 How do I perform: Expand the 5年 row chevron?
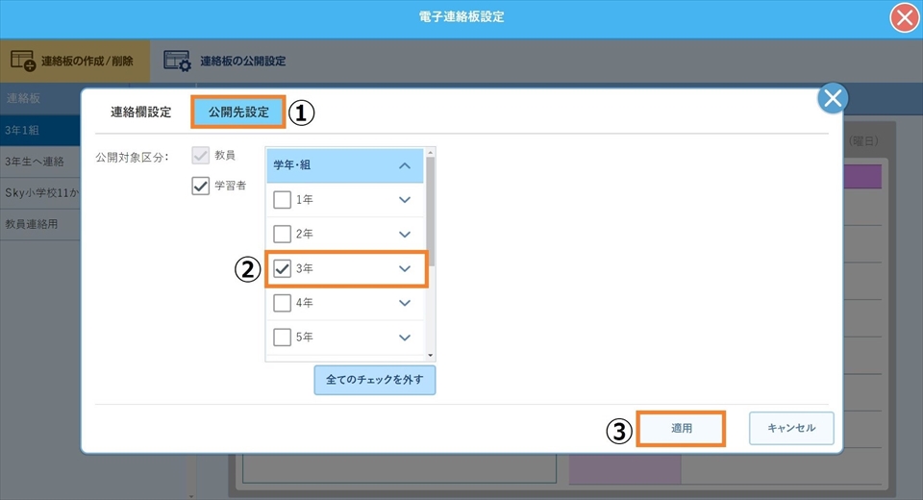coord(405,337)
